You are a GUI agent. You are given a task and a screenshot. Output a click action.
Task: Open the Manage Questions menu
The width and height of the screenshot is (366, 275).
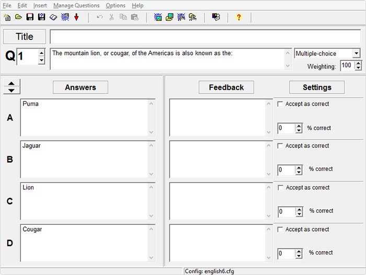[76, 5]
